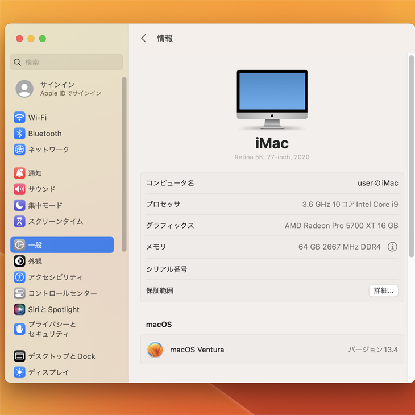The image size is (415, 415).
Task: Open ネットワーク globe icon
Action: tap(19, 150)
